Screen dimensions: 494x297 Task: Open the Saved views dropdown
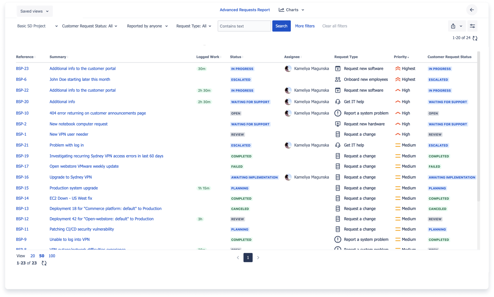point(34,11)
